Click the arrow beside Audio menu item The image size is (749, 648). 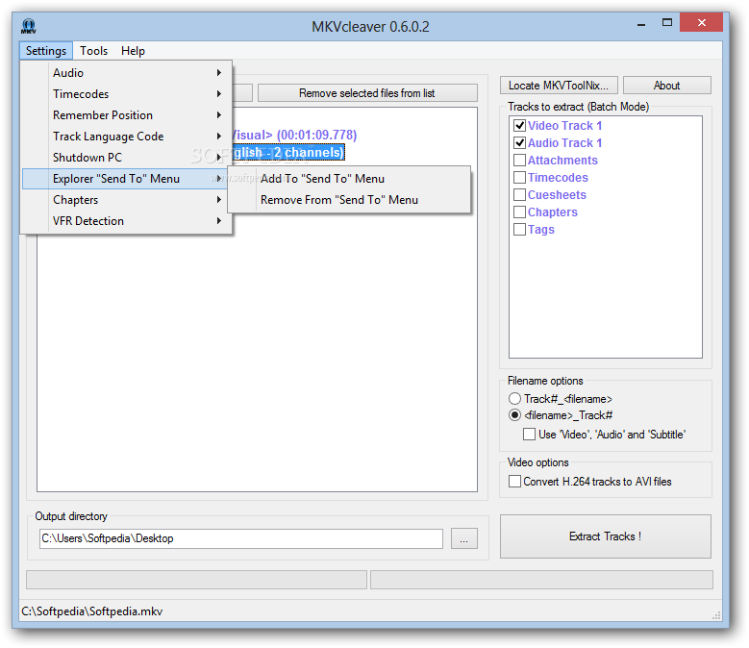point(219,72)
